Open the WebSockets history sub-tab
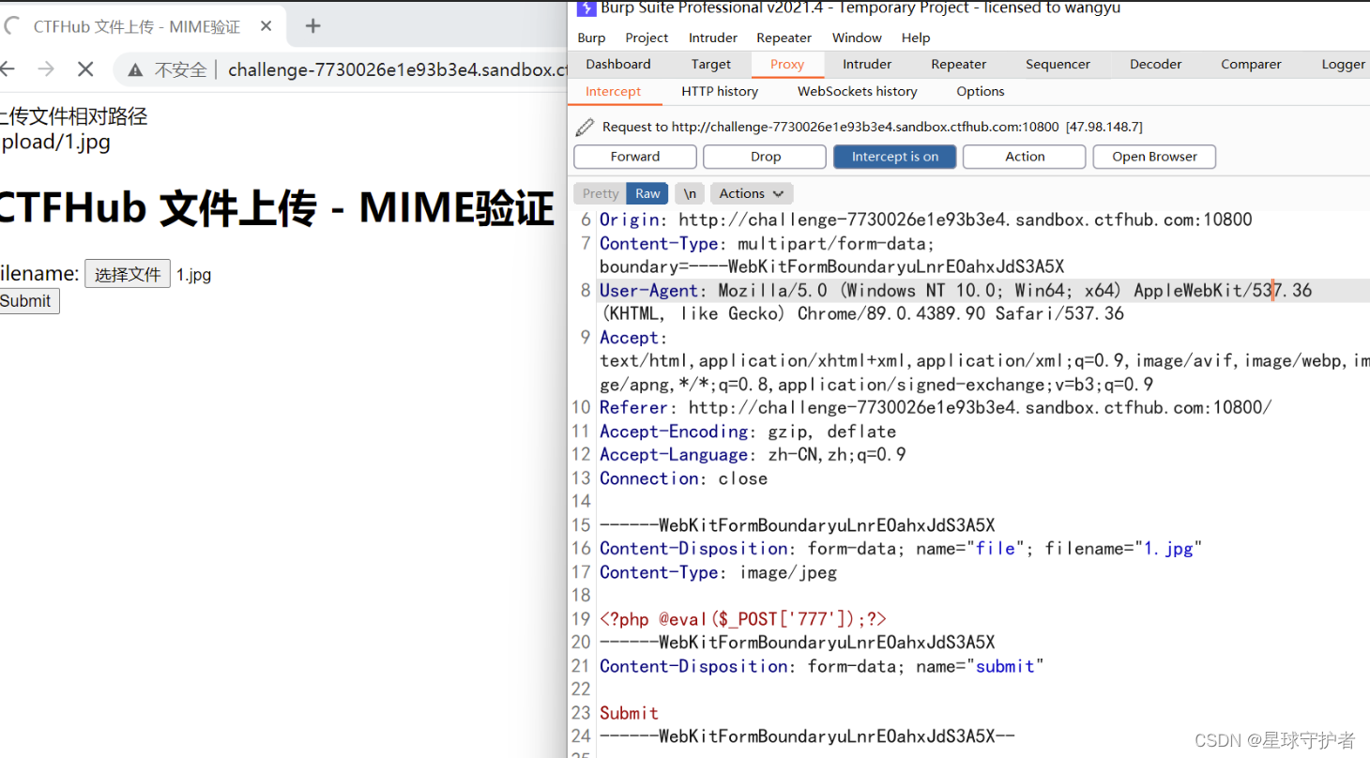Image resolution: width=1370 pixels, height=758 pixels. pyautogui.click(x=857, y=91)
